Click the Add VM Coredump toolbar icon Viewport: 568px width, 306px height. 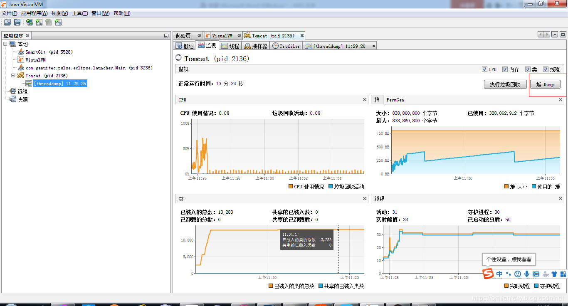tap(49, 22)
